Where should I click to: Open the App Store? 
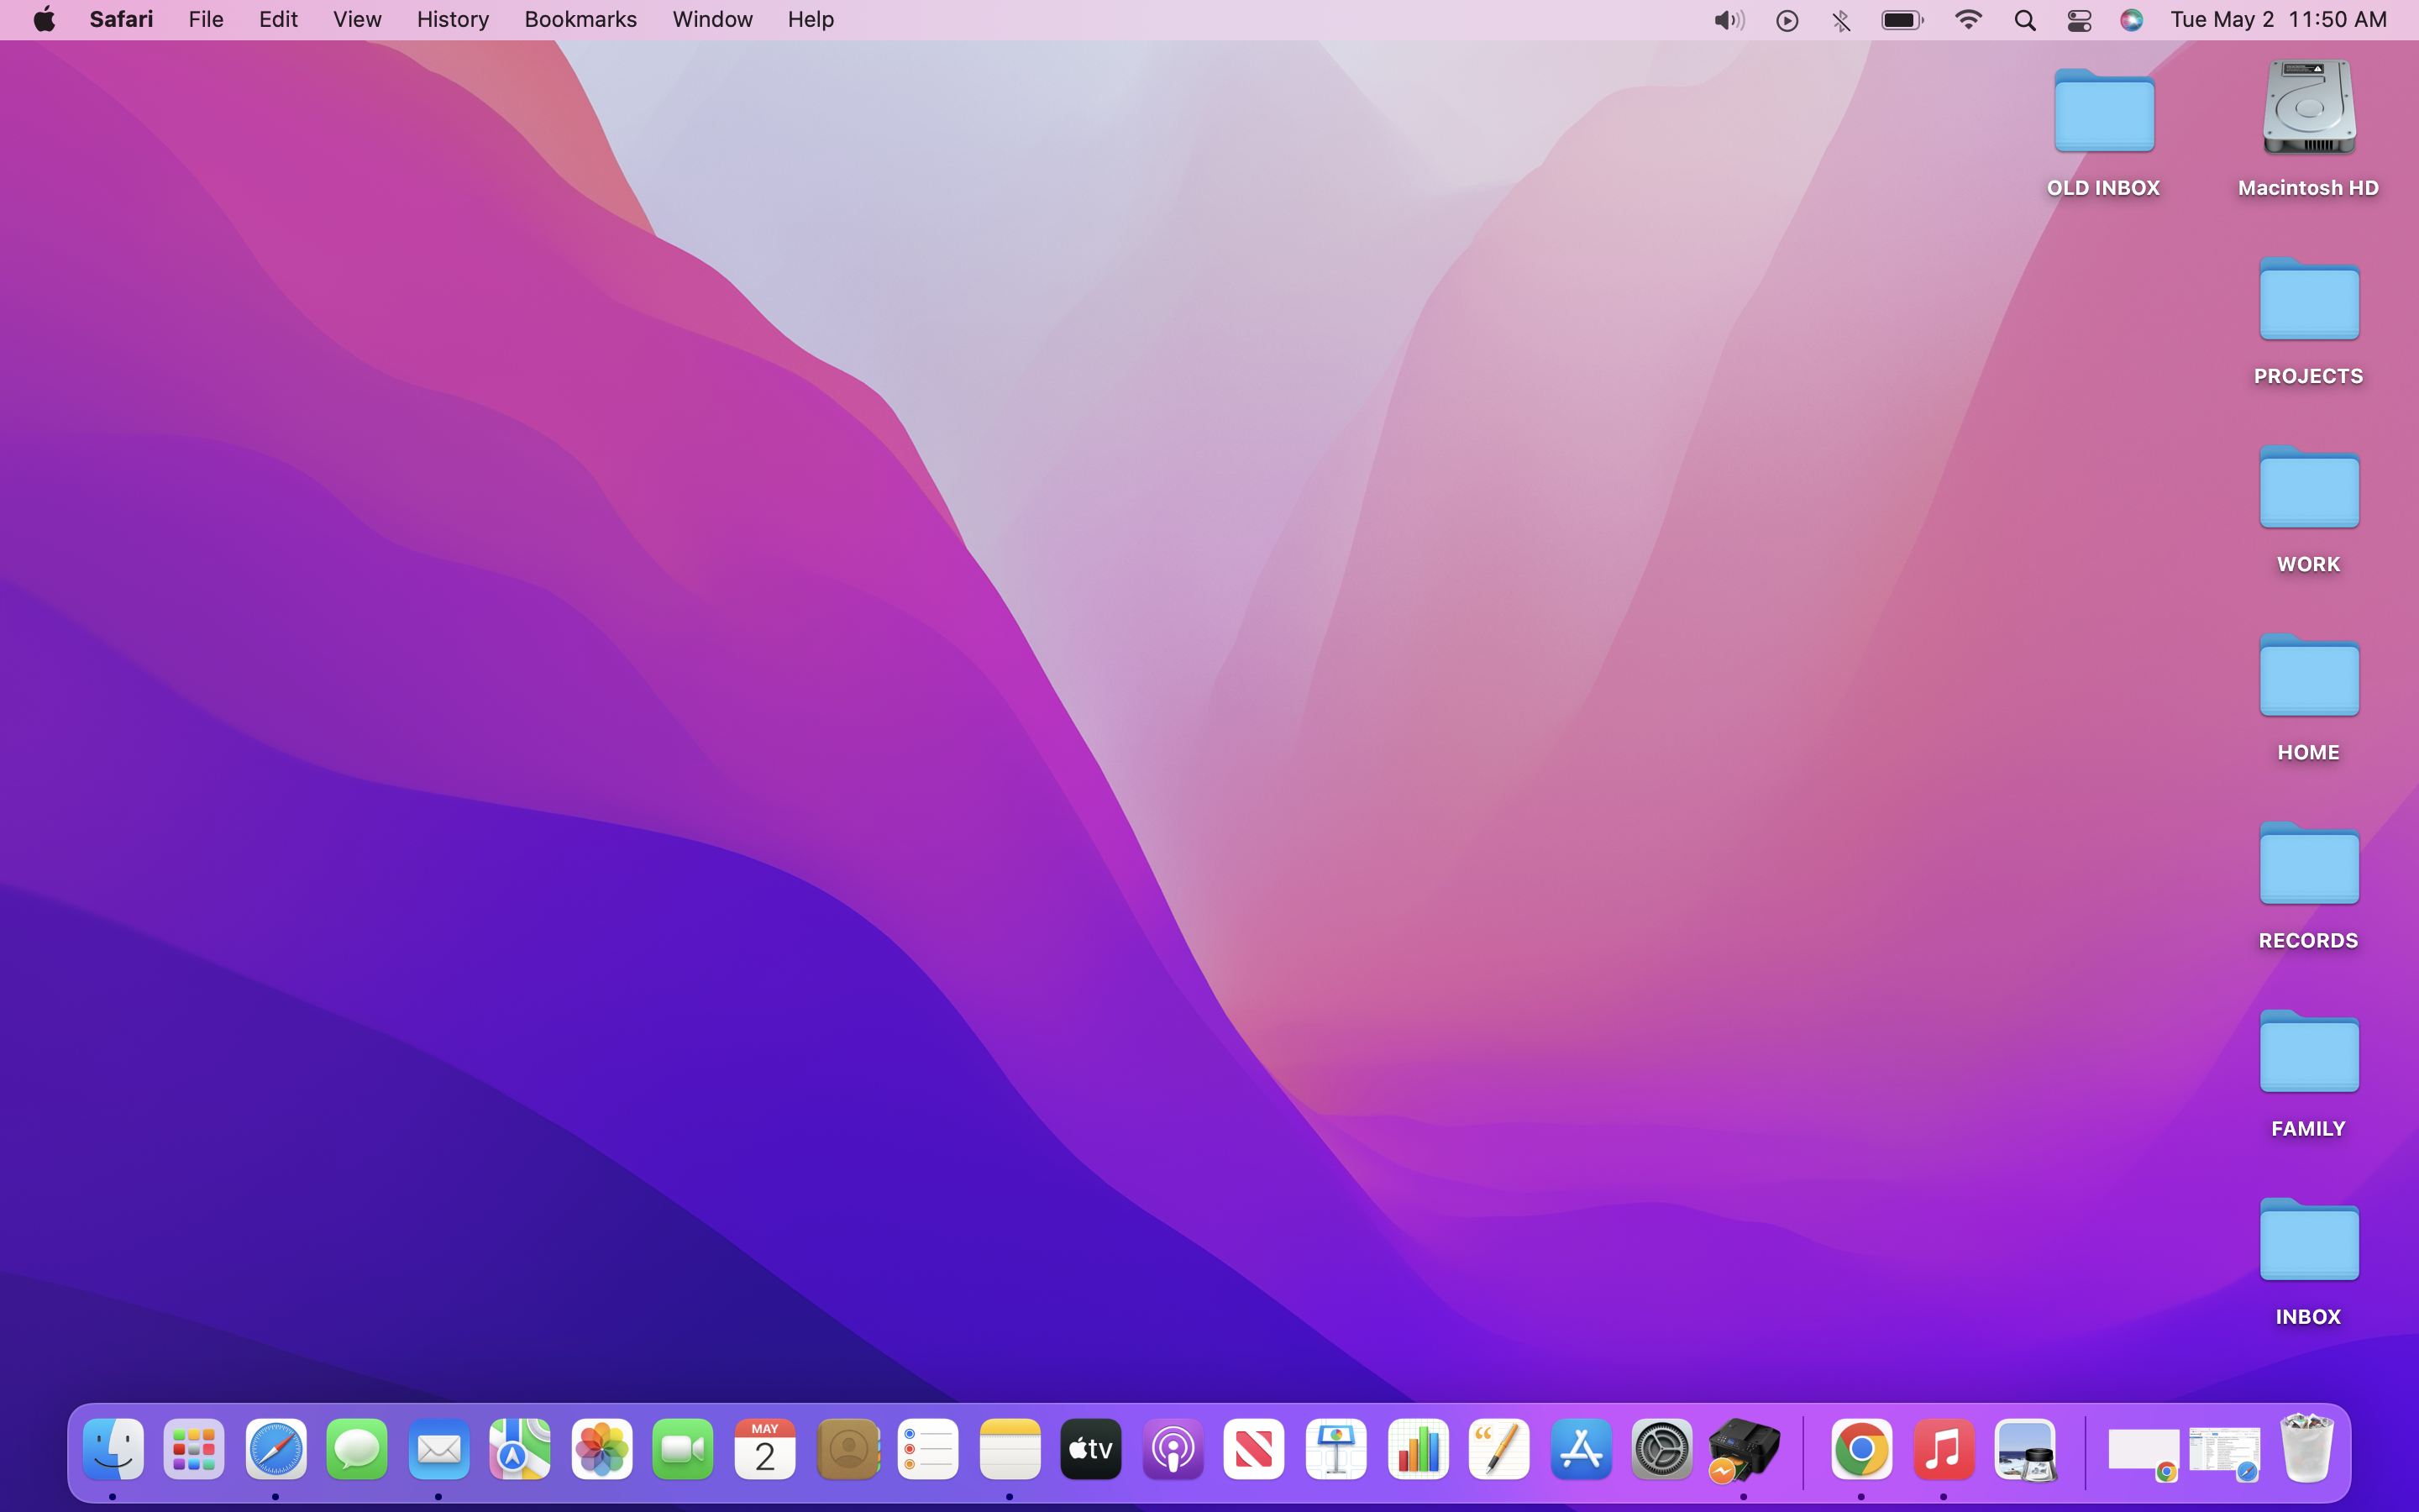(1581, 1449)
